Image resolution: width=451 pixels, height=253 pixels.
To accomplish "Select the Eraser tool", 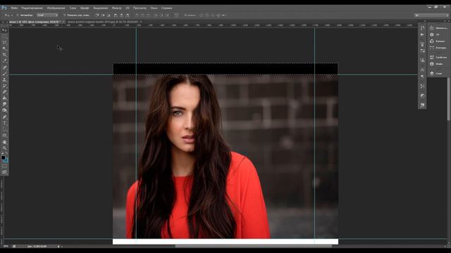I will coord(4,92).
